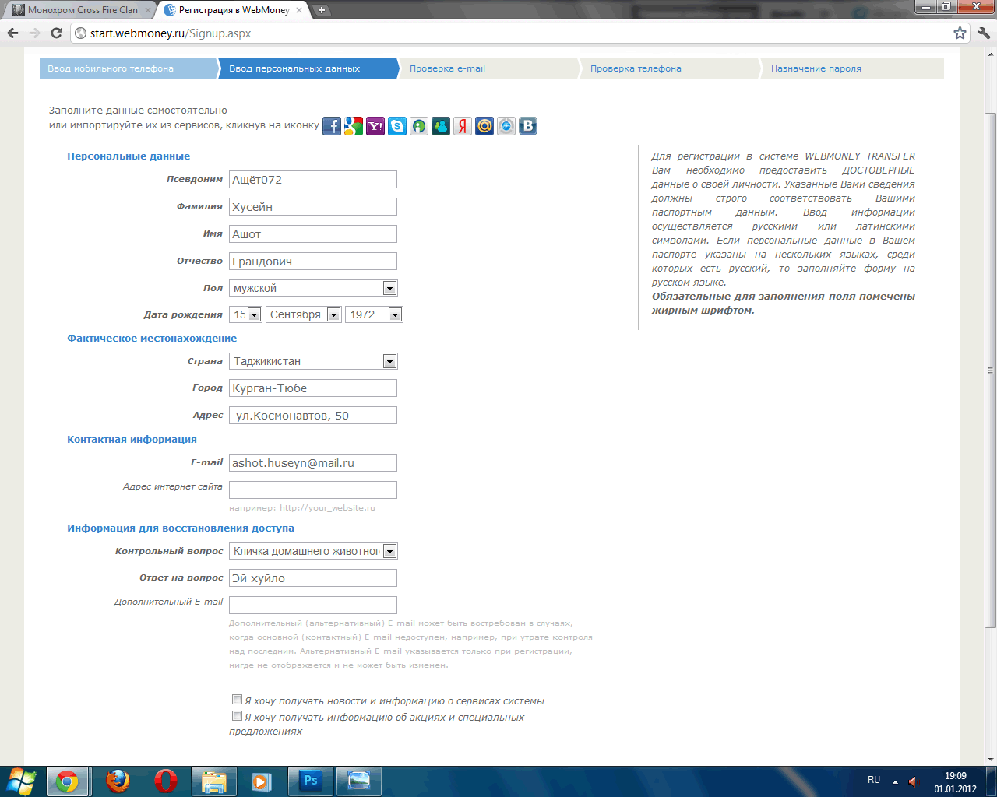Image resolution: width=997 pixels, height=797 pixels.
Task: Click the Адрес field with ул.Космонавтов, 50
Action: coord(313,415)
